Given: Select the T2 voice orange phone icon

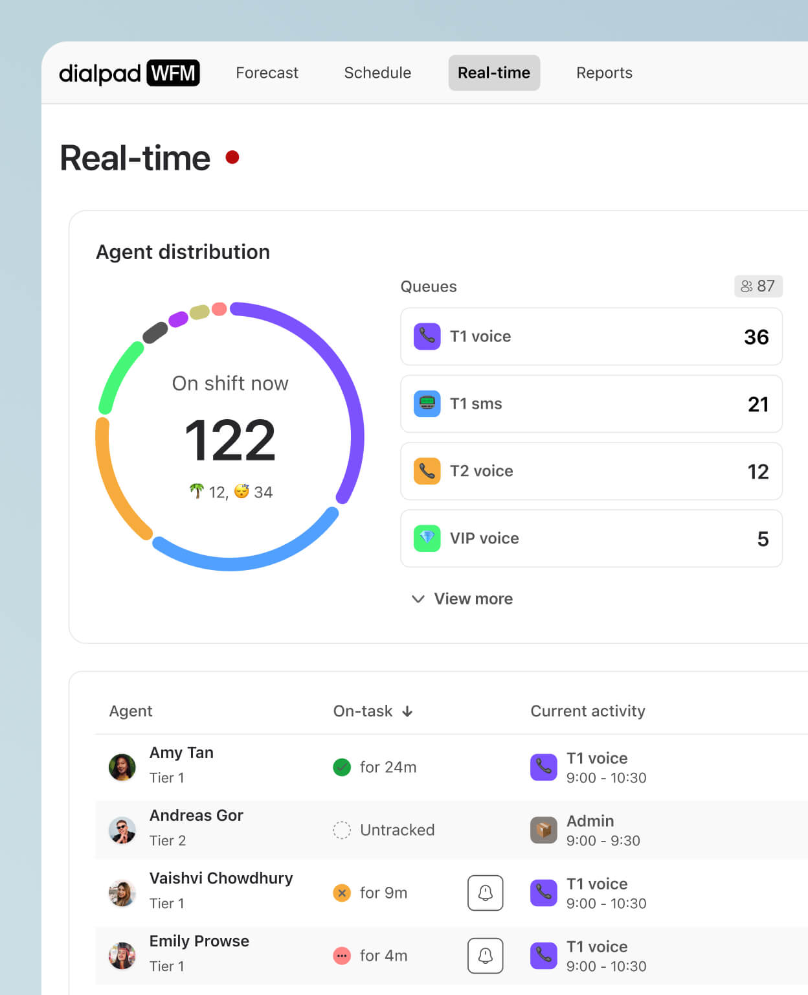Looking at the screenshot, I should click(427, 472).
